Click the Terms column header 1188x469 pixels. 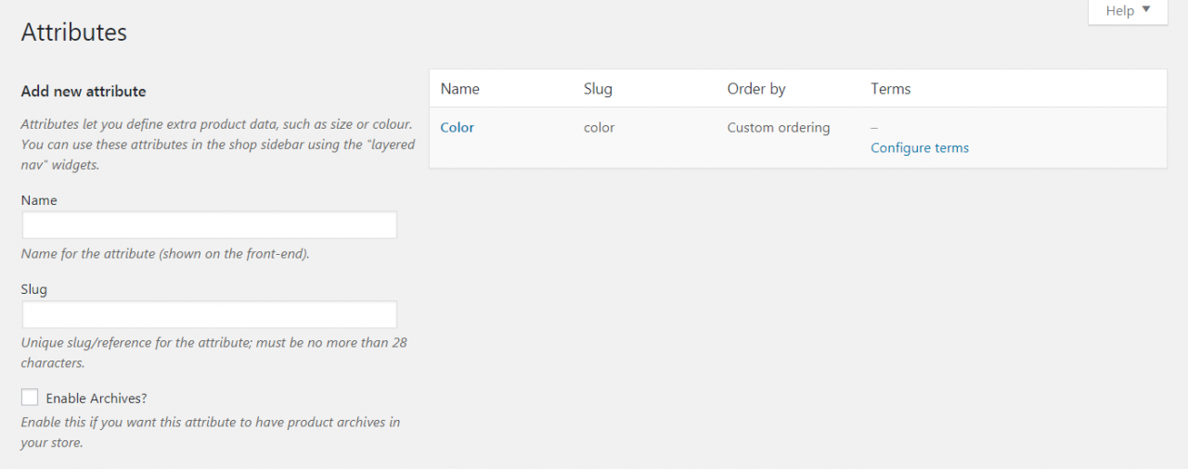[890, 89]
